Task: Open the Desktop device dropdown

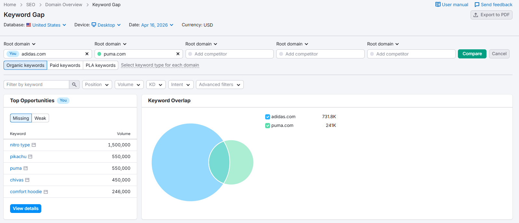Action: (109, 25)
